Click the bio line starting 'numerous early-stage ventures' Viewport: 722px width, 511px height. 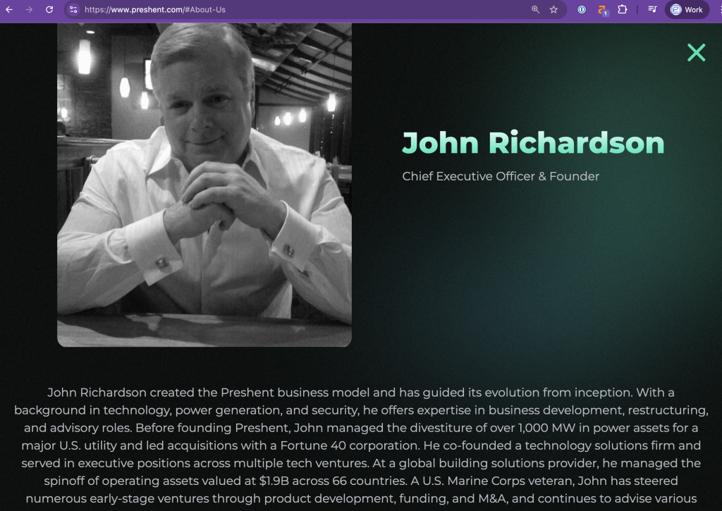[x=361, y=498]
